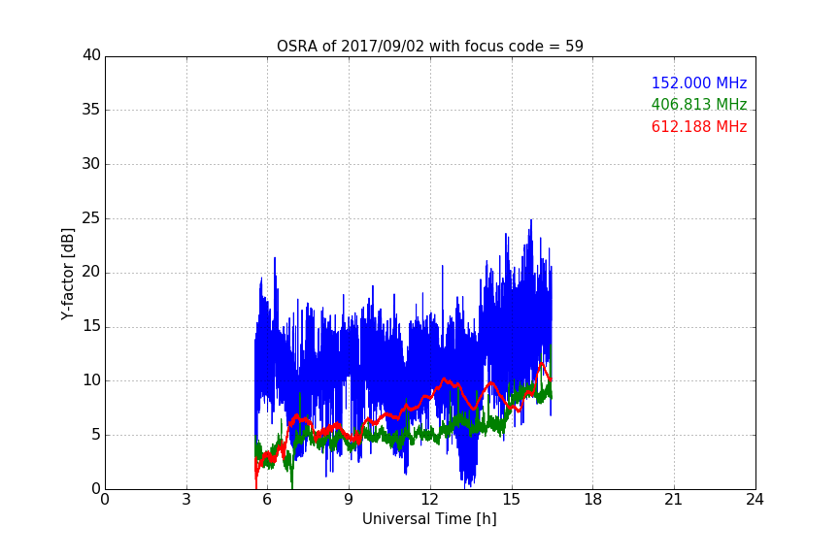Click the y-axis tick label '5'
Viewport: 839px width, 559px height.
click(x=96, y=435)
